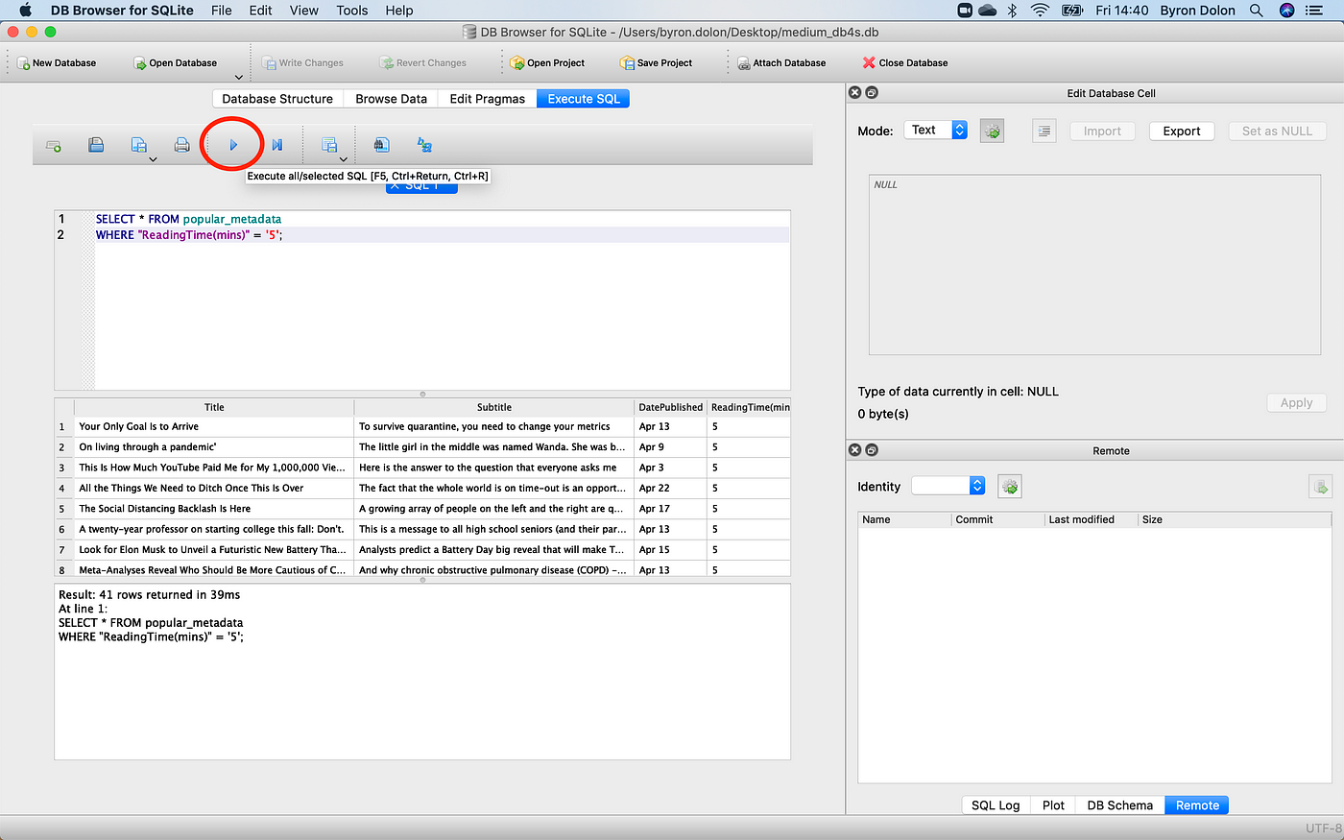Close the Remote panel
1344x840 pixels.
854,449
